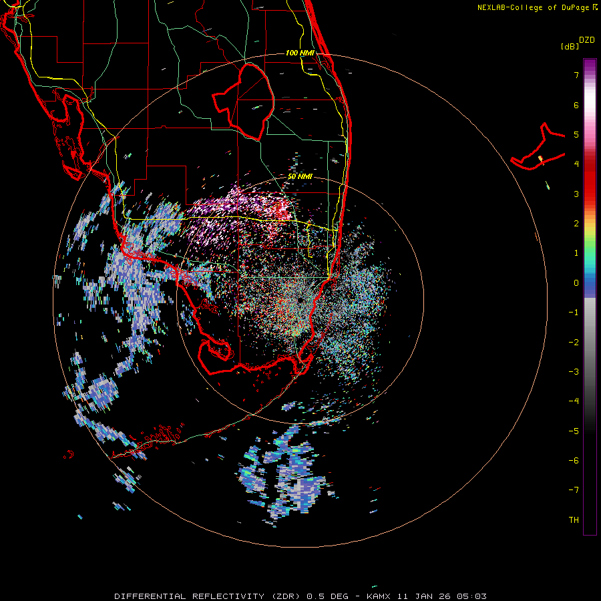Click the TH threshold label on scale
The image size is (601, 601).
[574, 520]
